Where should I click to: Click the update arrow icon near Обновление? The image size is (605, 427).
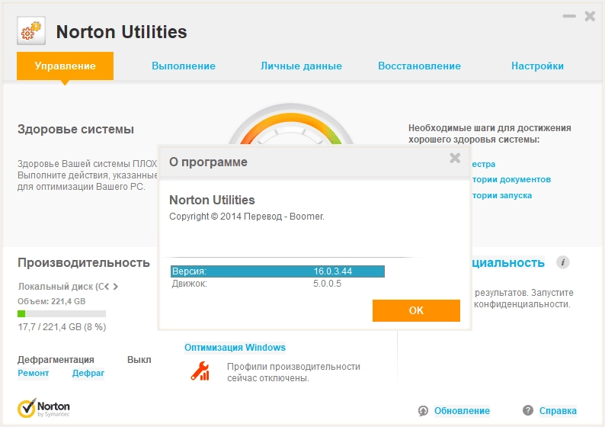click(423, 411)
